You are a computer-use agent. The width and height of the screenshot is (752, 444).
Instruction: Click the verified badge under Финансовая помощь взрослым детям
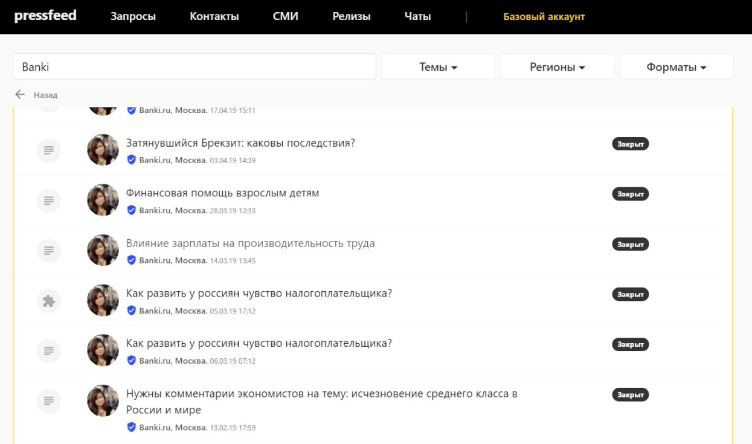131,210
